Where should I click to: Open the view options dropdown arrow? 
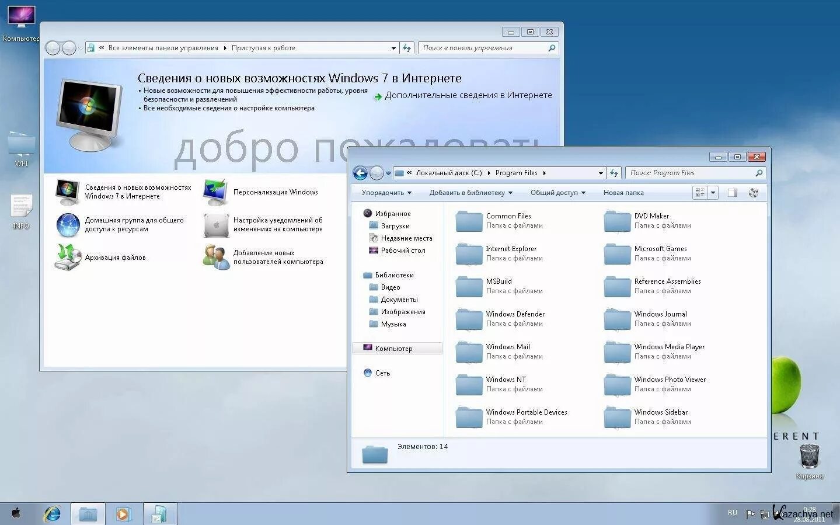tap(713, 193)
